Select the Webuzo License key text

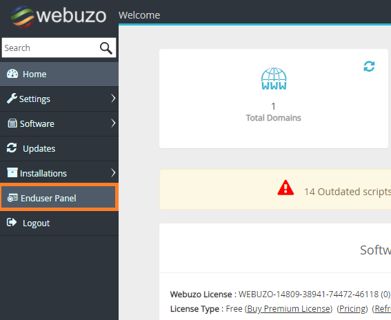tap(309, 294)
